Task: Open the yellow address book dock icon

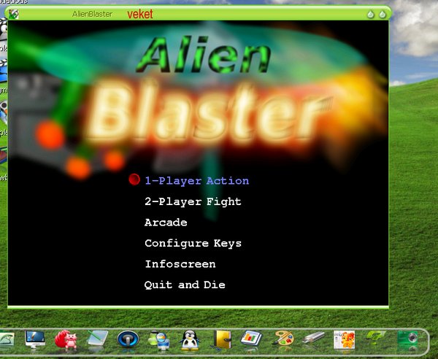Action: [x=222, y=339]
